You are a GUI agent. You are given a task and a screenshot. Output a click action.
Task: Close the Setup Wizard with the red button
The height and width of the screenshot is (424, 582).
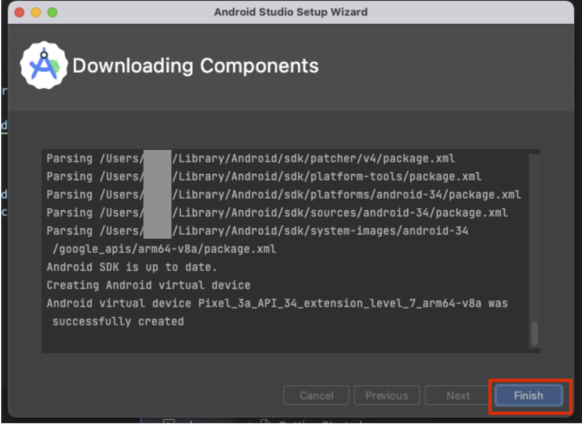tap(19, 12)
